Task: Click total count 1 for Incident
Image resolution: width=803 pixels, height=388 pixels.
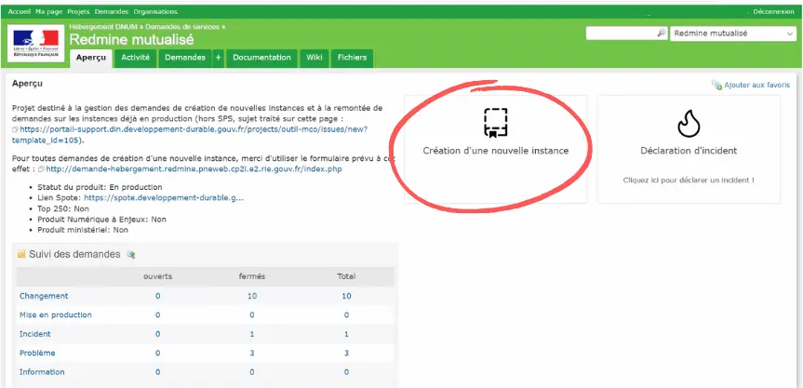Action: [x=346, y=334]
